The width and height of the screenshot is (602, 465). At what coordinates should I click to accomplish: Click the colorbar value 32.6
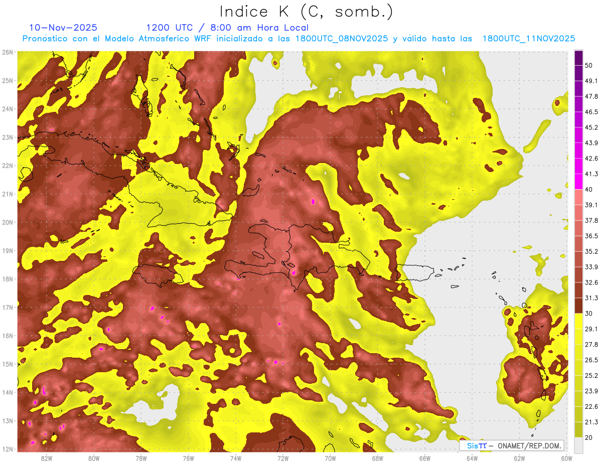591,282
